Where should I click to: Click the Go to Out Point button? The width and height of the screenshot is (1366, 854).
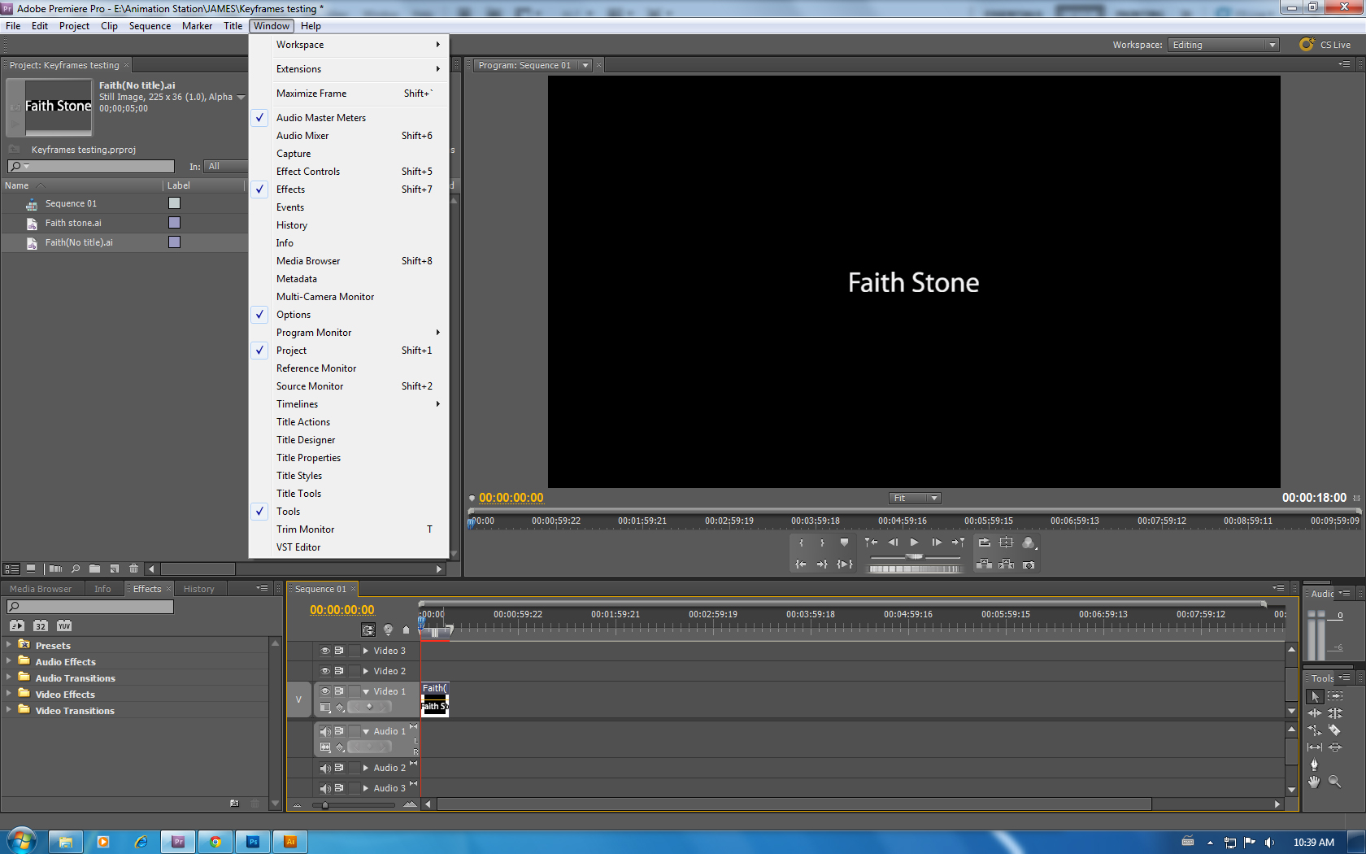pos(822,564)
